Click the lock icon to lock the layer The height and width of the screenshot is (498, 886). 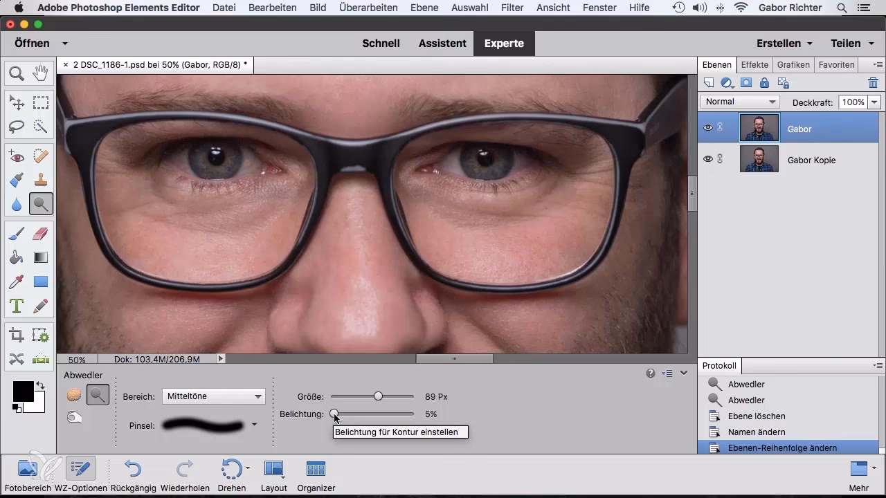coord(764,83)
